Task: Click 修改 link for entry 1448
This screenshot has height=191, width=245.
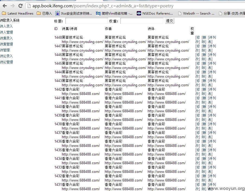Action: 198,39
